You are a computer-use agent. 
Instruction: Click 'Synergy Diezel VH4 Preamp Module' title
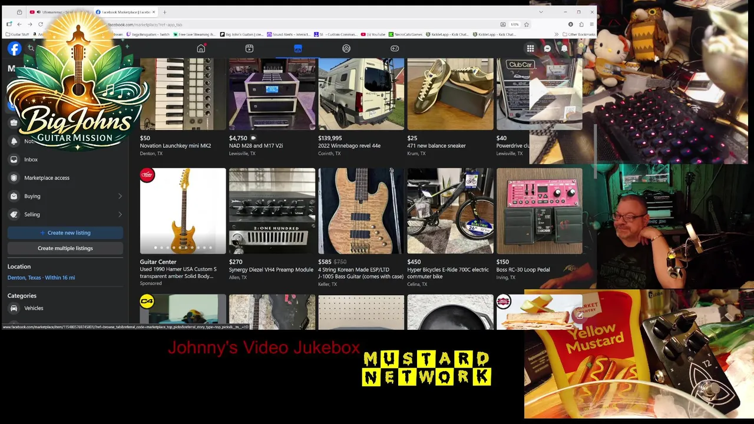[271, 270]
